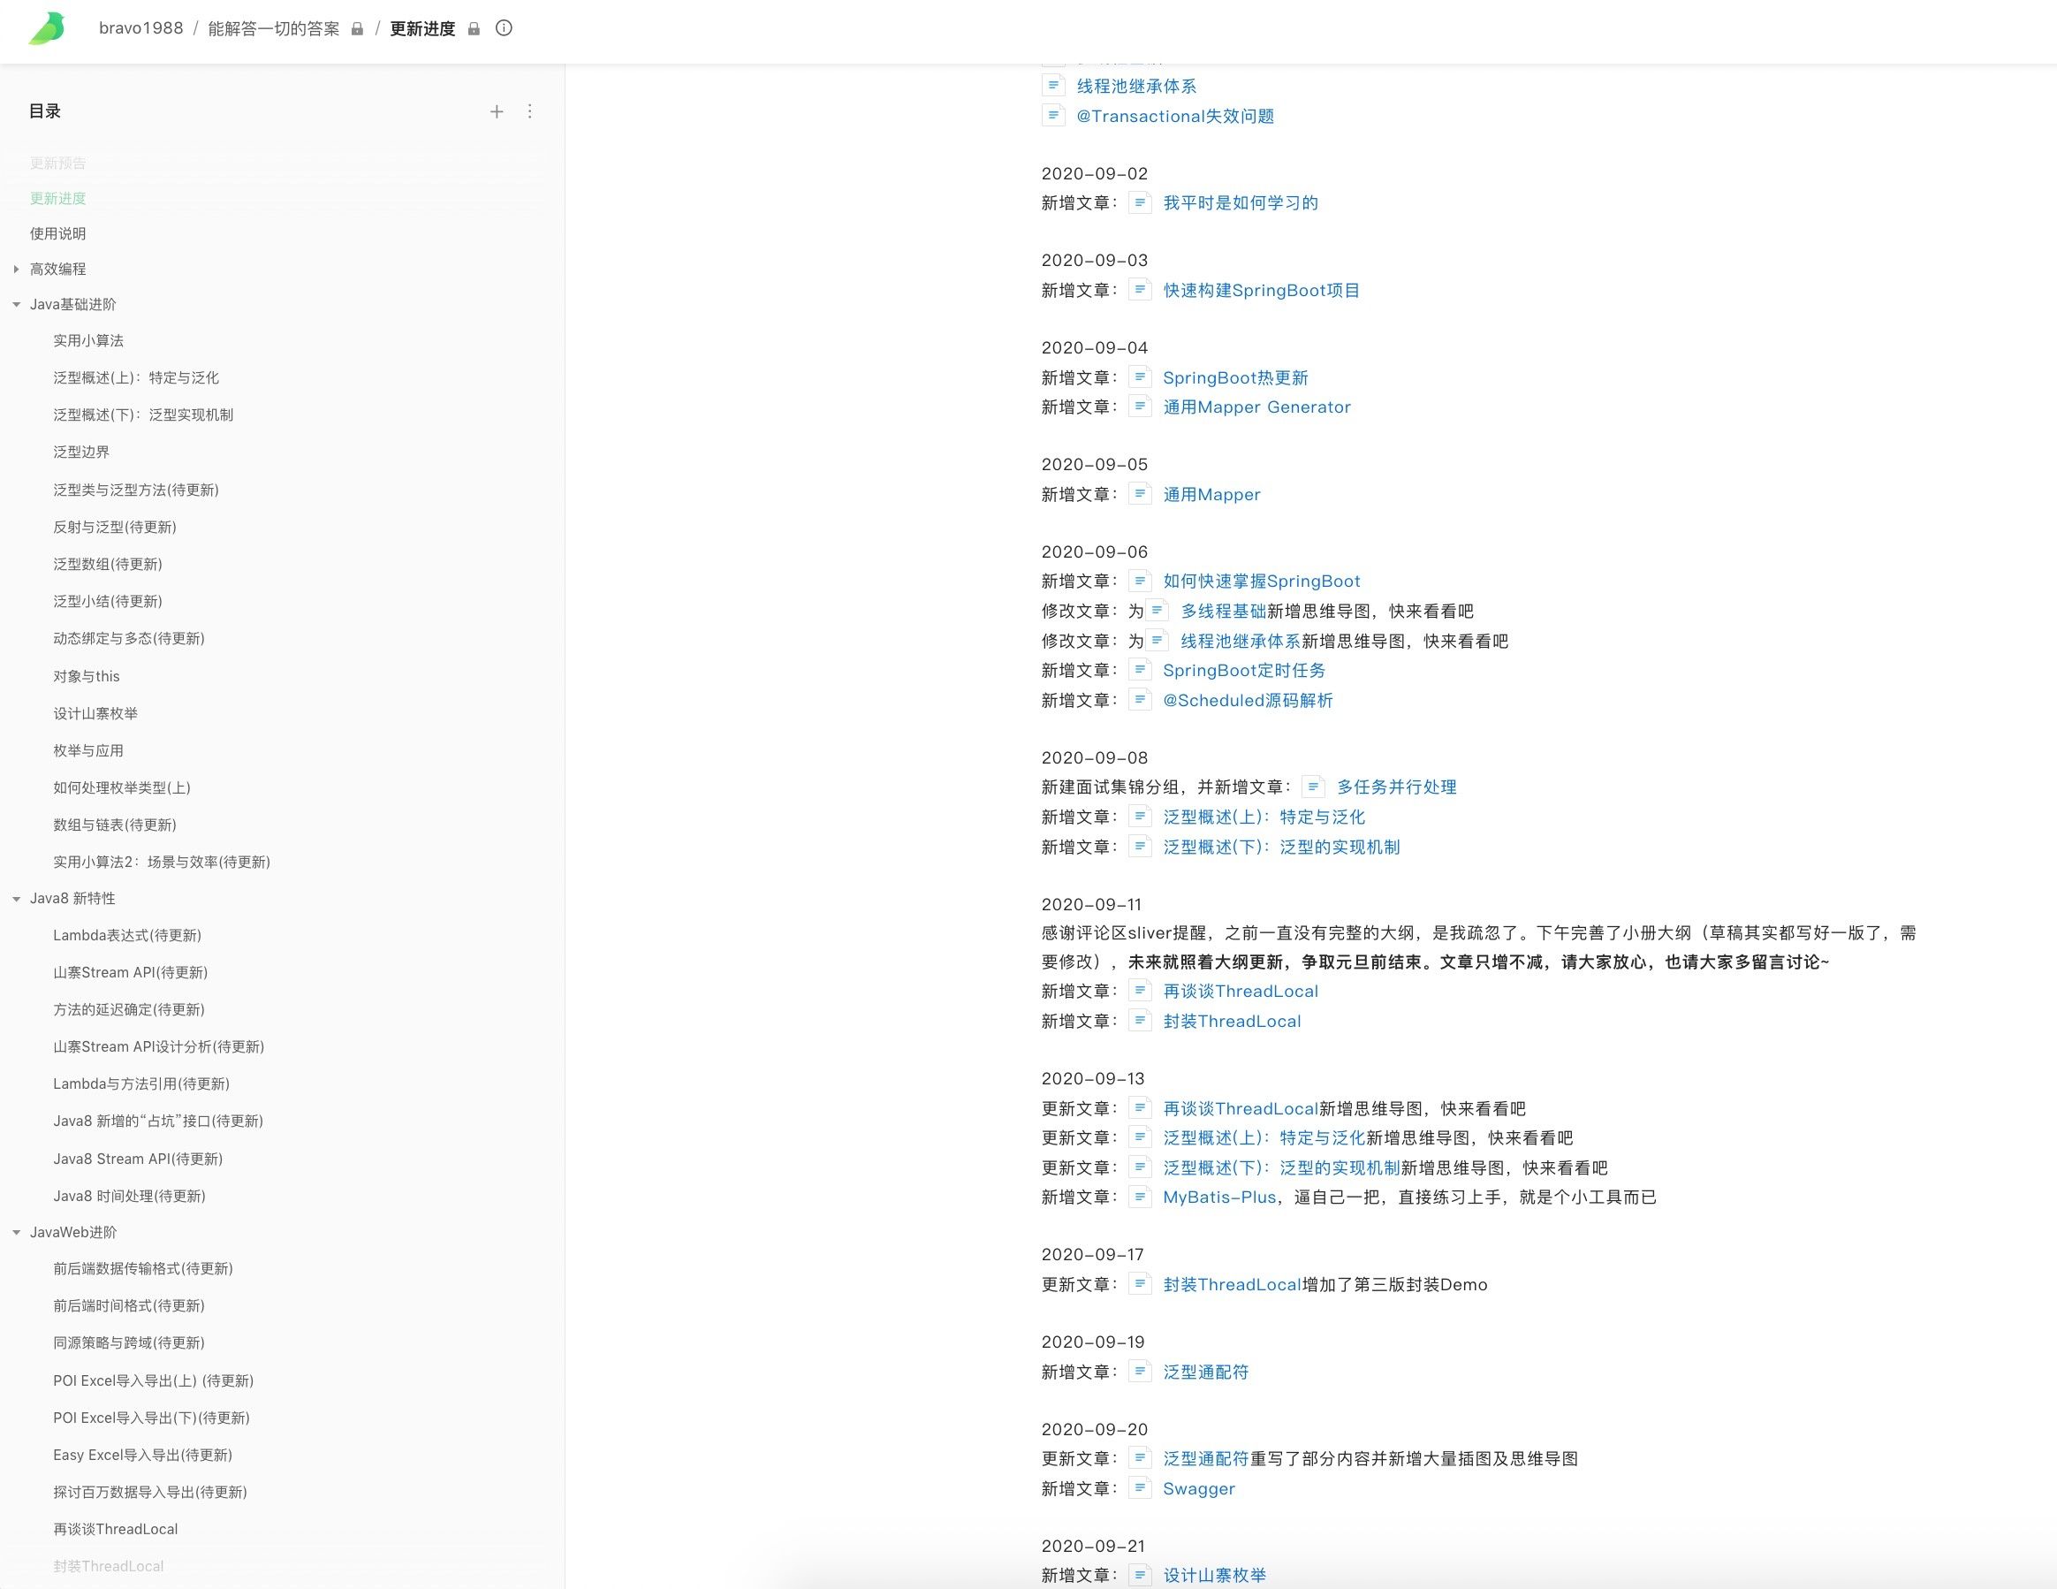The width and height of the screenshot is (2057, 1589).
Task: Open the three-dot menu in the 目录 header
Action: coord(530,112)
